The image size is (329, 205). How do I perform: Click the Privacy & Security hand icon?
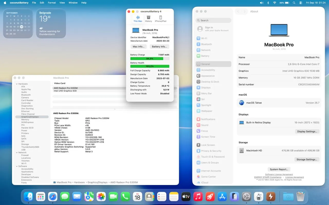tap(198, 151)
